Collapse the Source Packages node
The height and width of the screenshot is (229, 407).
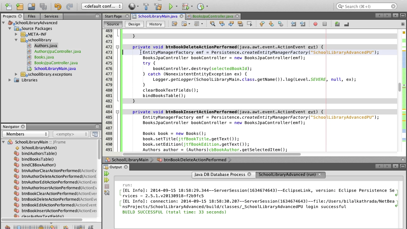click(10, 29)
